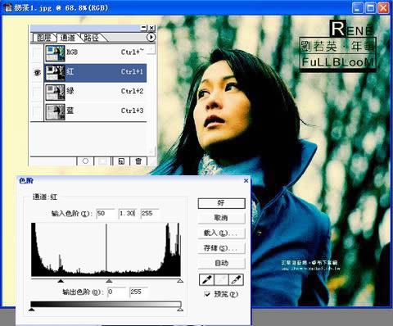Click the midtone gray input slider triangle
393x326 pixels.
point(109,281)
